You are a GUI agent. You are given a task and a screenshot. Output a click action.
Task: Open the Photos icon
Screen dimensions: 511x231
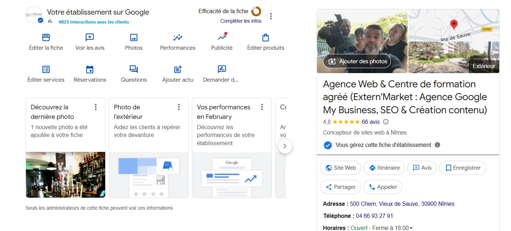click(134, 38)
